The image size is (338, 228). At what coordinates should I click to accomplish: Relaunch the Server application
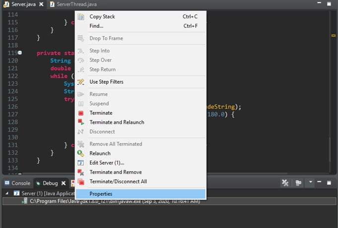tap(140, 153)
